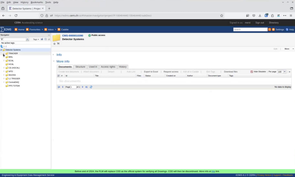Click Request access
The image size is (295, 177).
point(171,72)
